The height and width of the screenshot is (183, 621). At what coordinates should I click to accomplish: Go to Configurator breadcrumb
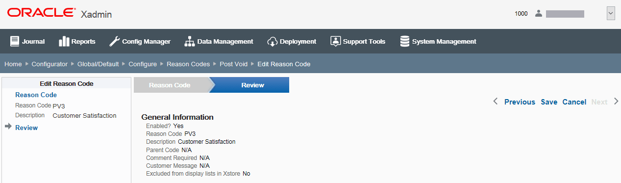50,64
